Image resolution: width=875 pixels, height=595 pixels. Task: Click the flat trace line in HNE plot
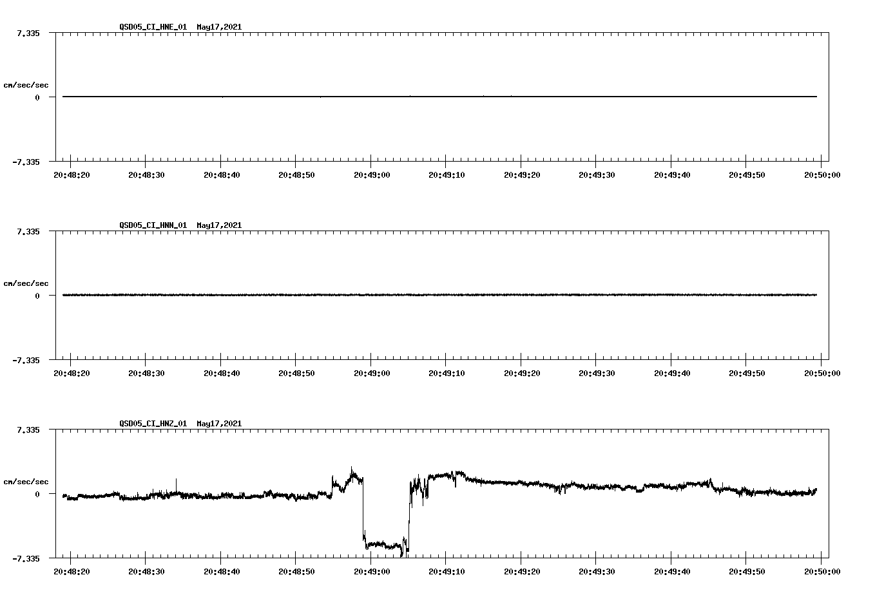pyautogui.click(x=439, y=97)
